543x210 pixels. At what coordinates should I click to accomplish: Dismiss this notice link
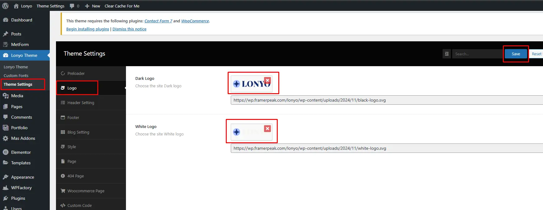click(129, 29)
